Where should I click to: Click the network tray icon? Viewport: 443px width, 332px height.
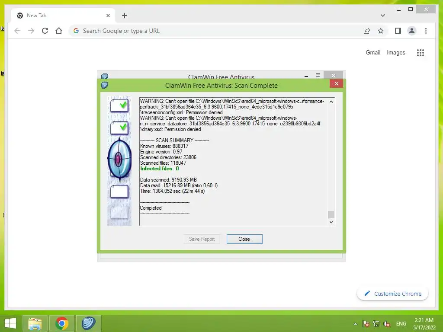(376, 324)
